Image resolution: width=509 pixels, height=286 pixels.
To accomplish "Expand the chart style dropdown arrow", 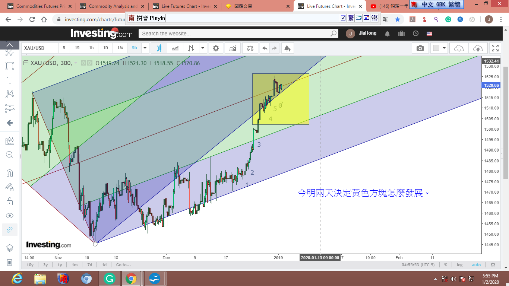I will [203, 48].
